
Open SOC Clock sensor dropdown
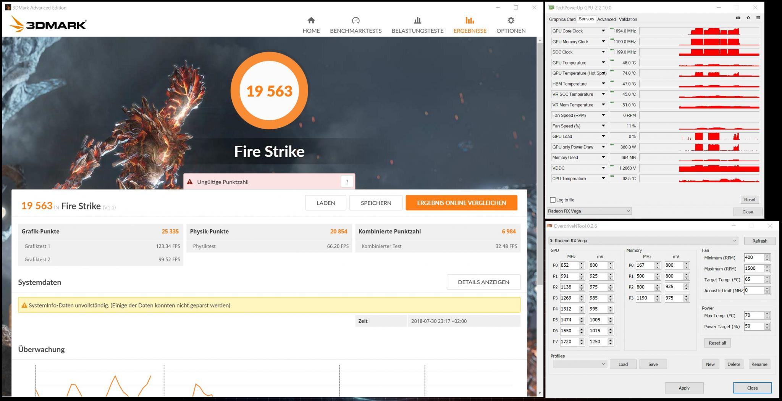[x=603, y=52]
